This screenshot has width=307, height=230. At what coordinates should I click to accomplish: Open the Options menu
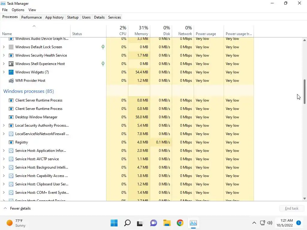pos(18,10)
